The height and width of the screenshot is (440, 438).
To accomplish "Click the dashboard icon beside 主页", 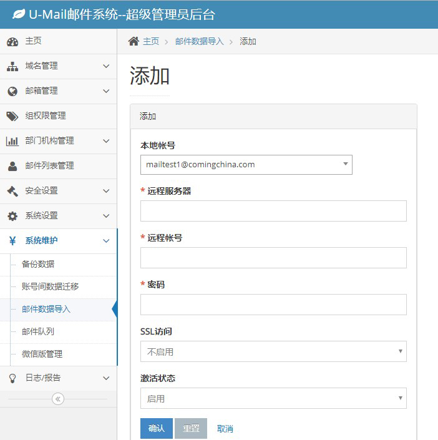I will 12,42.
